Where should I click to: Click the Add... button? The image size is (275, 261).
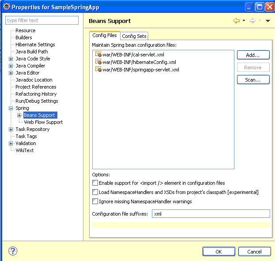point(253,55)
